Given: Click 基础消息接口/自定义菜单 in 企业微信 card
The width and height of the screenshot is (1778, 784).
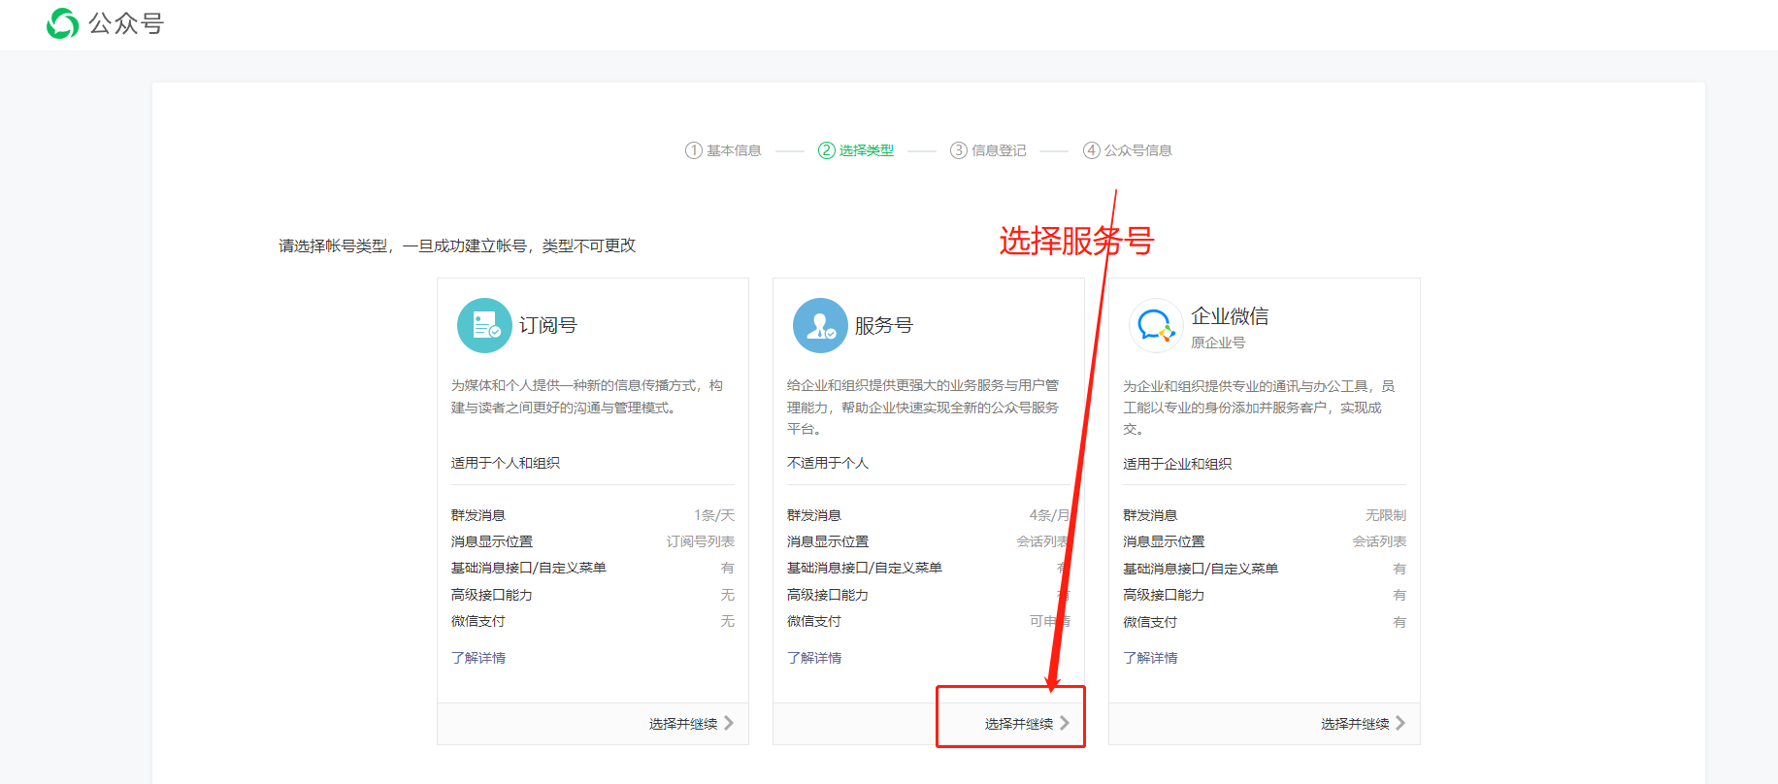Looking at the screenshot, I should pos(1201,569).
